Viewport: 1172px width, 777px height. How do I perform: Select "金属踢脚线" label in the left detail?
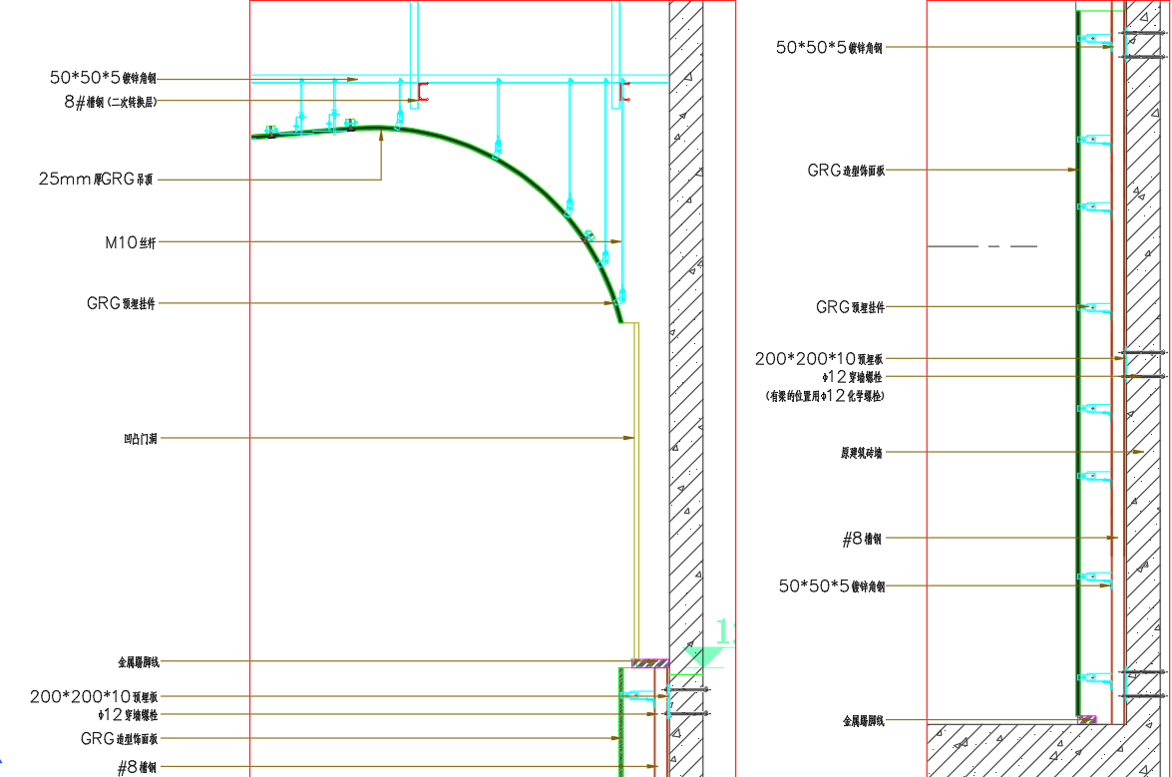139,661
